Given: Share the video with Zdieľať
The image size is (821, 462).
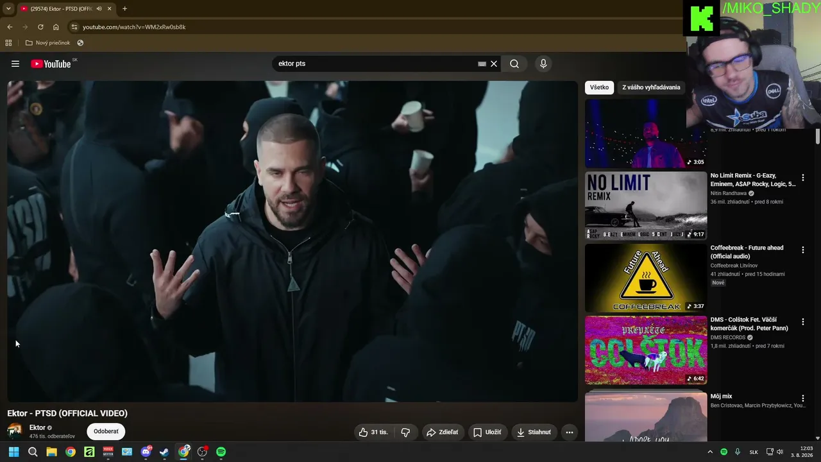Looking at the screenshot, I should click(442, 432).
